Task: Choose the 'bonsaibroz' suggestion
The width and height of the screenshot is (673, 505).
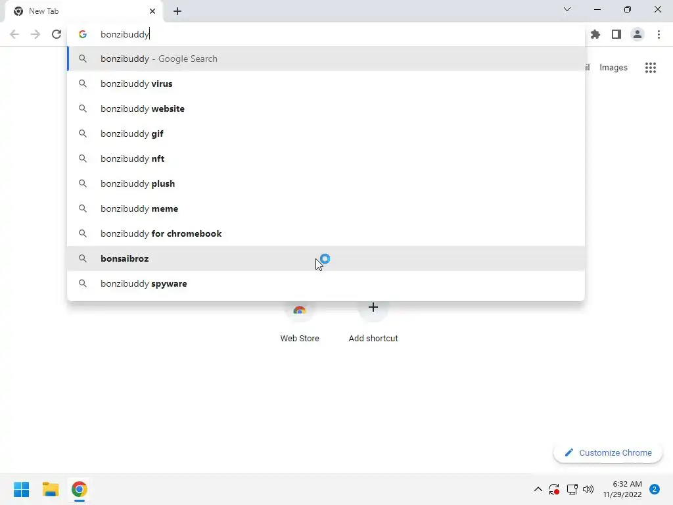Action: click(x=326, y=258)
